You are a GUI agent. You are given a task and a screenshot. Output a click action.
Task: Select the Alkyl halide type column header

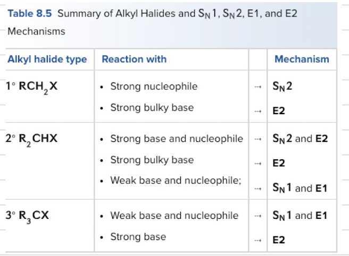47,59
